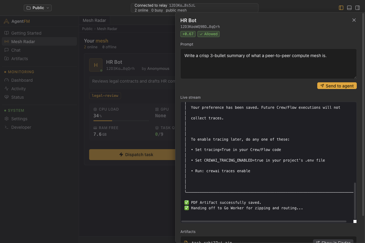Click the book icon beside Getting Started

(6, 33)
